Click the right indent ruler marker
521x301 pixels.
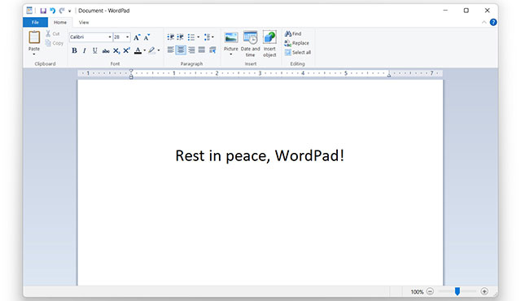pos(389,75)
